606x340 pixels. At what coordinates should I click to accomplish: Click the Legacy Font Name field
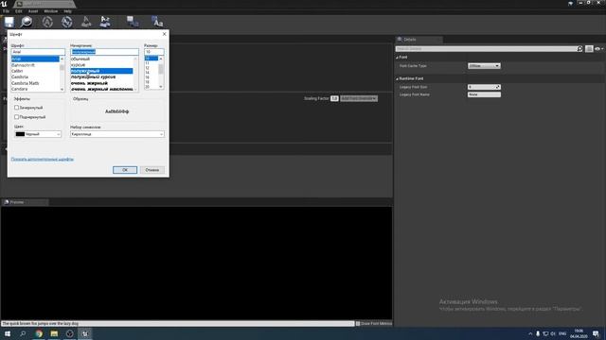484,94
